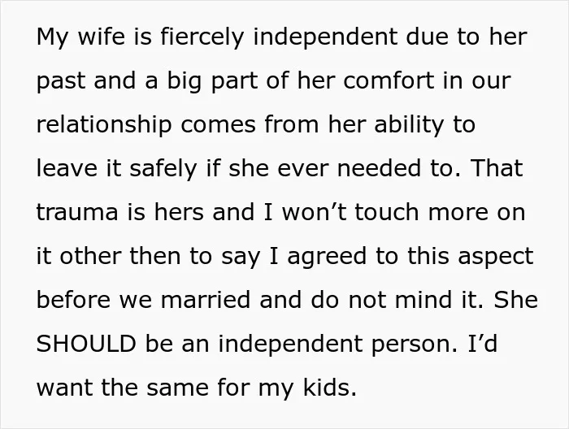Select the word "married"
569x429 pixels.
click(206, 300)
